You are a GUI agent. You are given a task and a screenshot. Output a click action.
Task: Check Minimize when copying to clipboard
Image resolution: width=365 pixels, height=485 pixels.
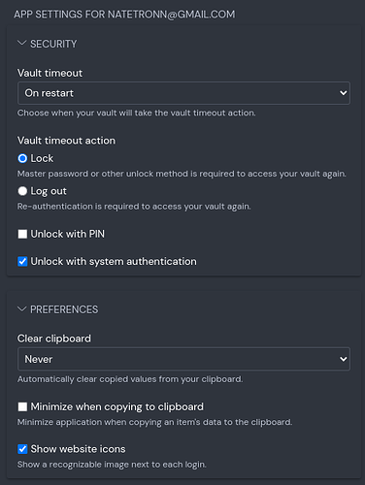coord(22,406)
